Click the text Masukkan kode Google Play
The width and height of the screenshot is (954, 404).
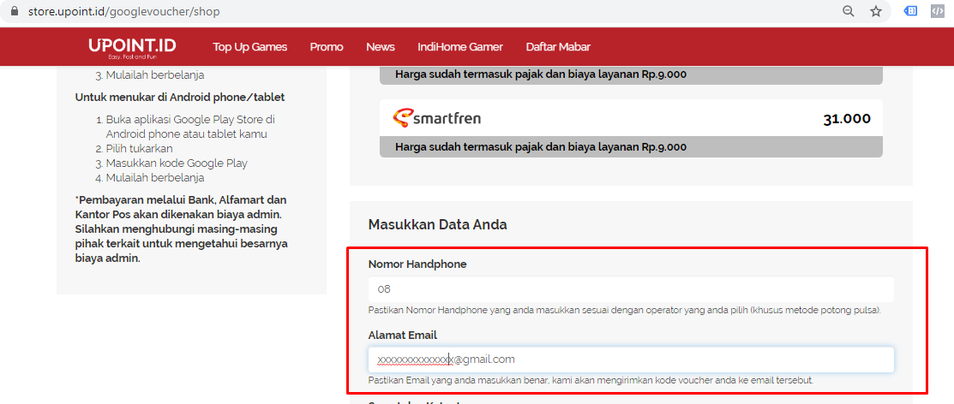coord(177,163)
